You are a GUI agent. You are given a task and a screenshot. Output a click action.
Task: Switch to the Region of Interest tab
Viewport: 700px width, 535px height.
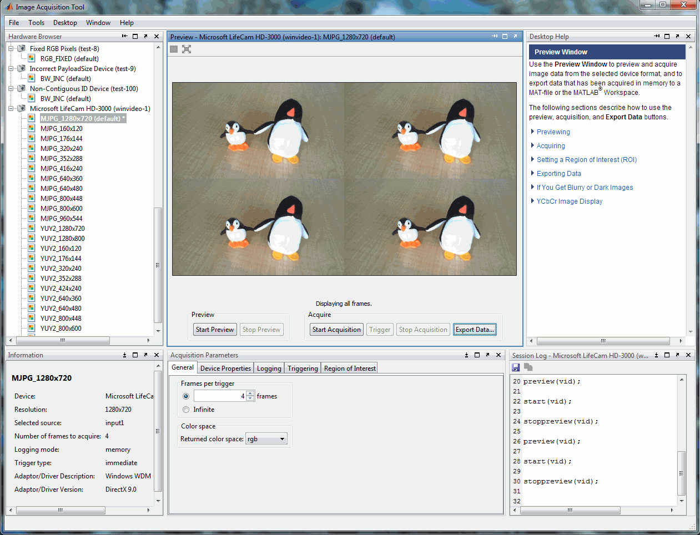tap(350, 368)
